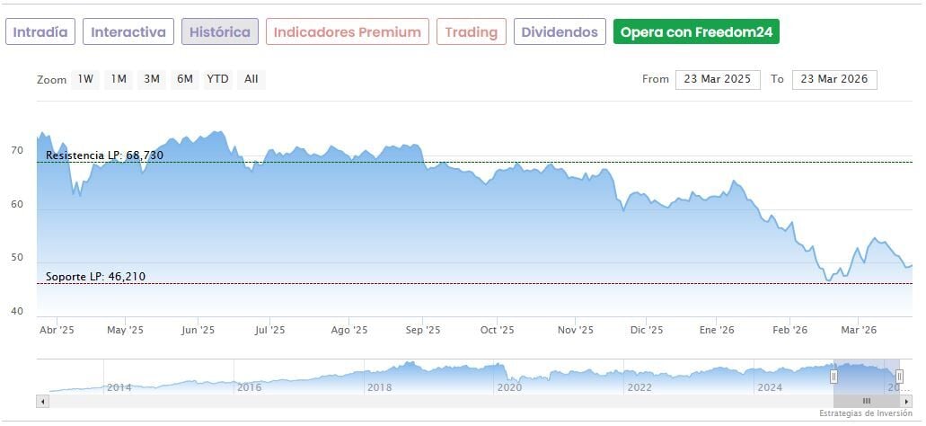Click the scrollbar left arrow

pyautogui.click(x=41, y=401)
